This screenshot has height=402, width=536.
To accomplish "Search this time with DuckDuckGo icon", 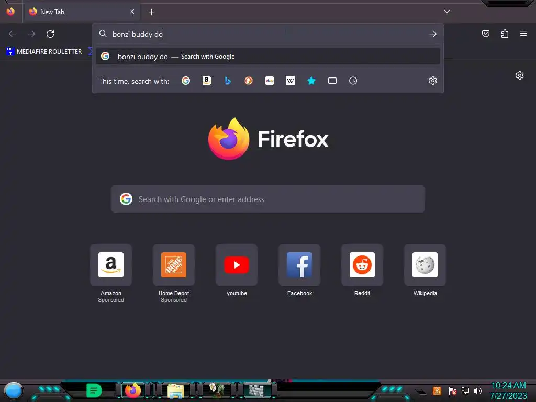I will point(249,81).
